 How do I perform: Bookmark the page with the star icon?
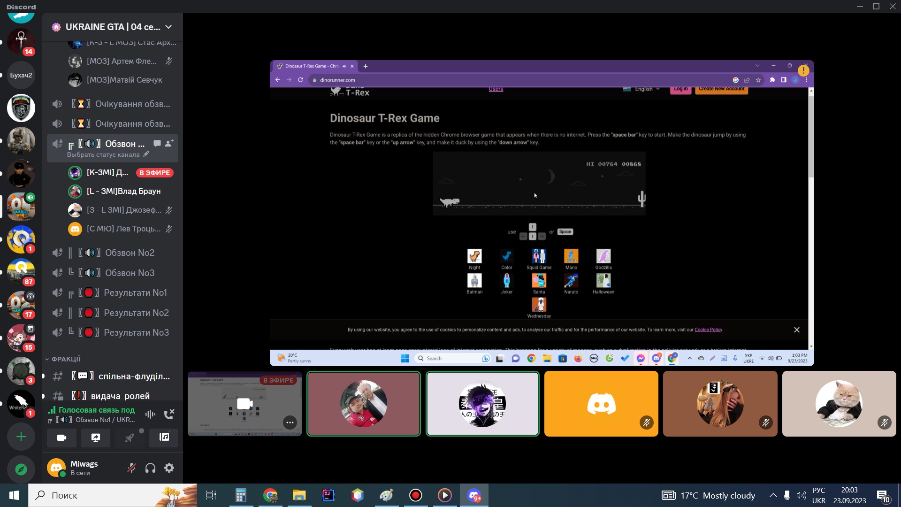pos(758,80)
